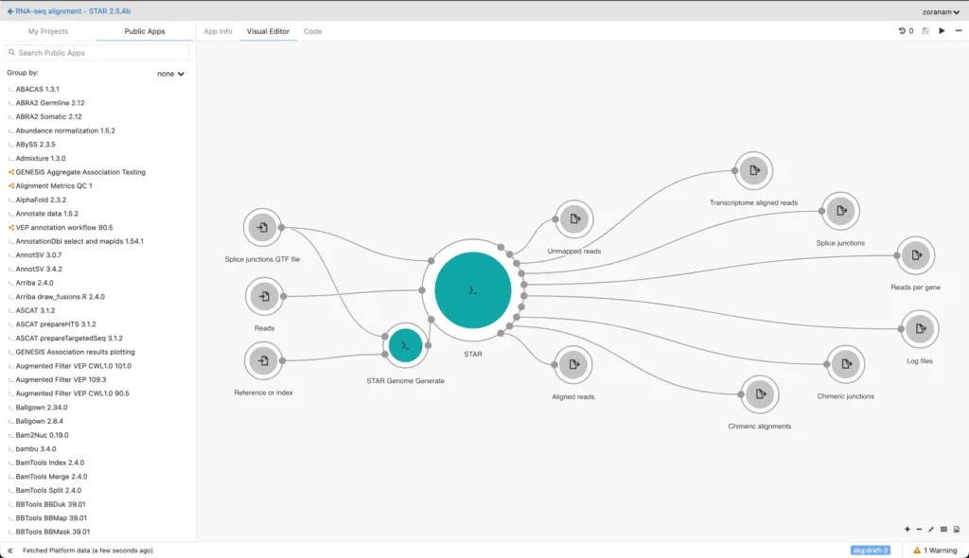The height and width of the screenshot is (558, 969).
Task: Select the Splice junctions output node
Action: click(x=840, y=211)
